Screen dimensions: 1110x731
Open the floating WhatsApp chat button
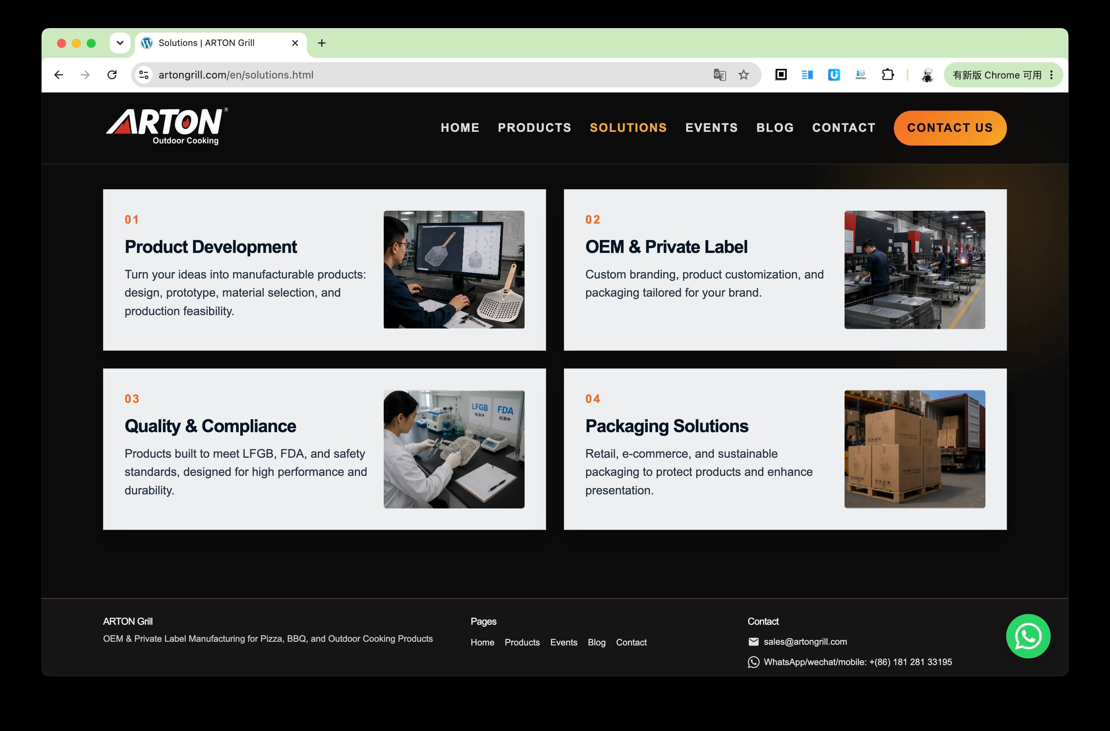tap(1028, 636)
